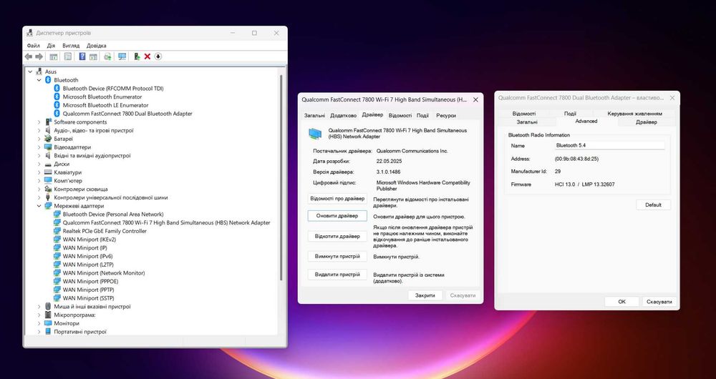716x379 pixels.
Task: Expand the Монітори category
Action: (39, 323)
